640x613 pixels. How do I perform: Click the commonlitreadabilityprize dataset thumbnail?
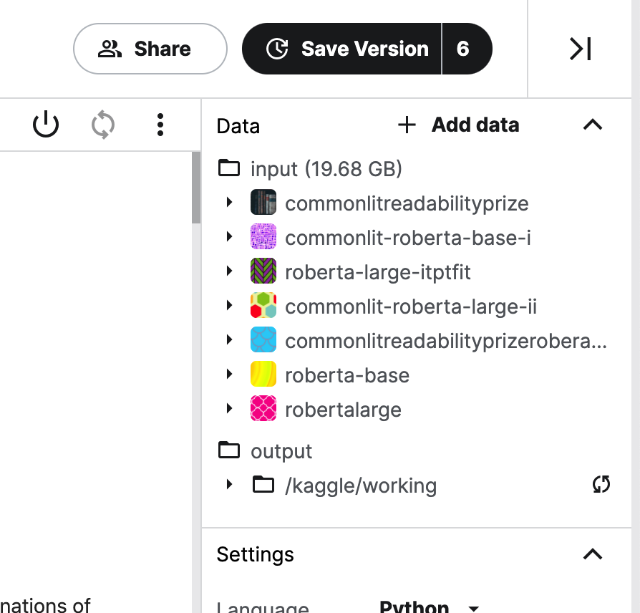pos(263,203)
